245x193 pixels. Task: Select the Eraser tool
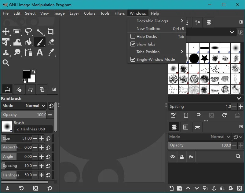[51, 42]
